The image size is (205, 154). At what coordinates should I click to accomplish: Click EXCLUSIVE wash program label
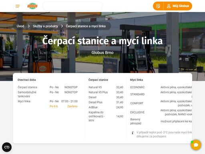coord(137,112)
